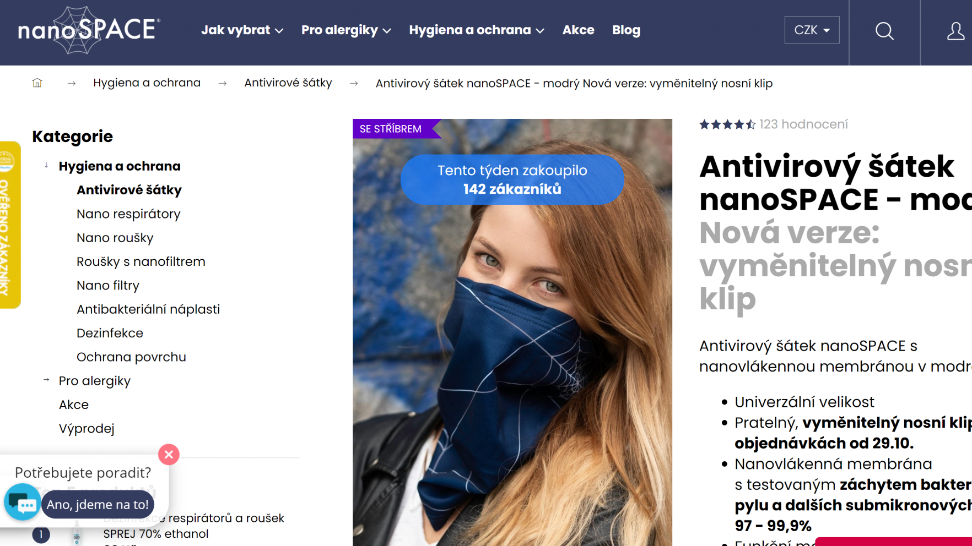Click Ano, jdeme na to! chat button
Screen dimensions: 972x546
[x=98, y=504]
